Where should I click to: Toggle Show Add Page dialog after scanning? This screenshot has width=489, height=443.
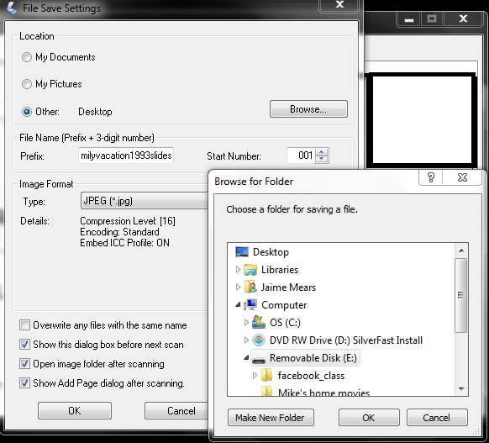(24, 382)
